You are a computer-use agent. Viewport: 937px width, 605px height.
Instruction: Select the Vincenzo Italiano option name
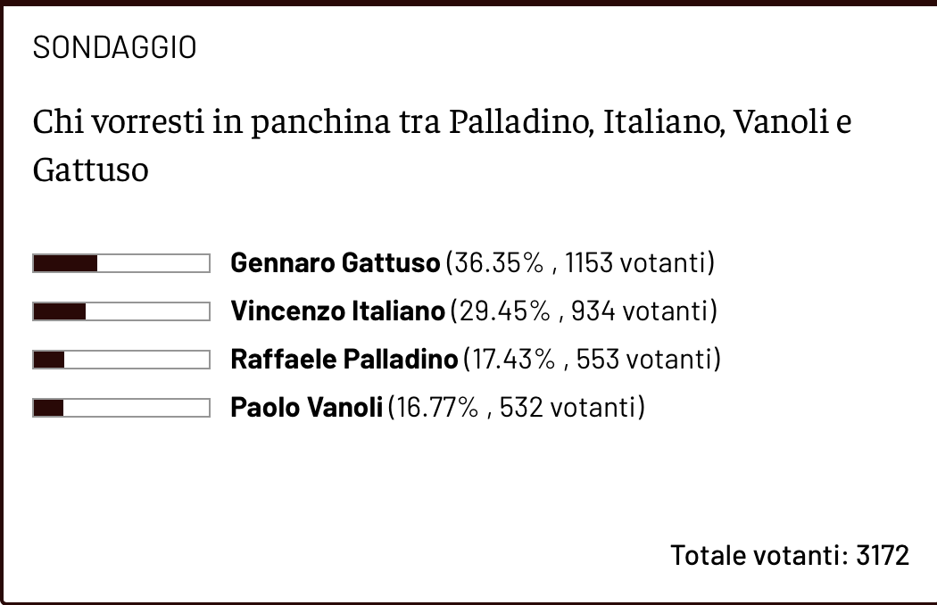point(337,311)
